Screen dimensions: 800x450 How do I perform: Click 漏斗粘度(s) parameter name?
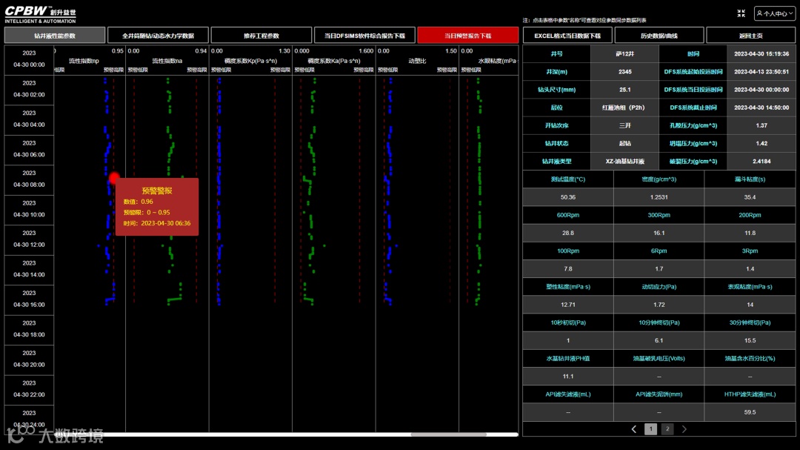(x=750, y=179)
